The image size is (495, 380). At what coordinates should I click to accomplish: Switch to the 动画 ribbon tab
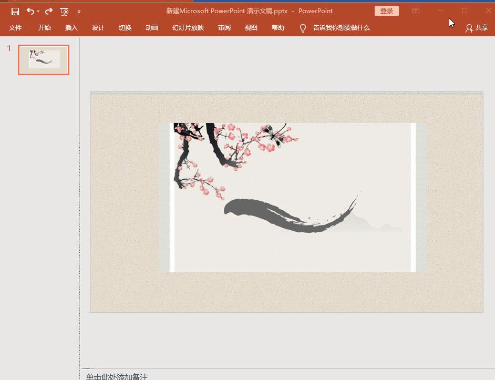151,28
